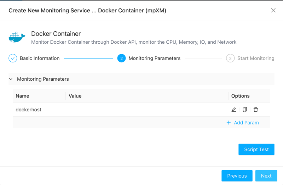Collapse the Monitoring Parameters section chevron
The width and height of the screenshot is (283, 185).
coord(11,79)
